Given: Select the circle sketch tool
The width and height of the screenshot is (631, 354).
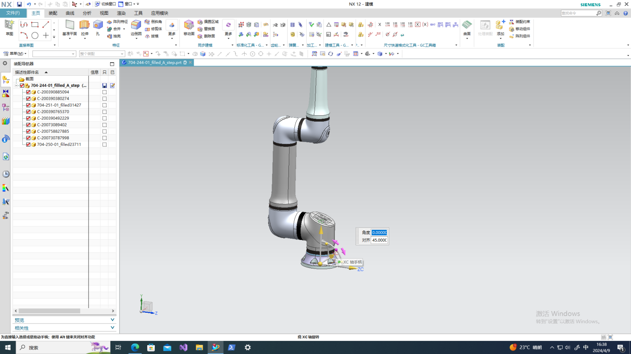Looking at the screenshot, I should 35,35.
